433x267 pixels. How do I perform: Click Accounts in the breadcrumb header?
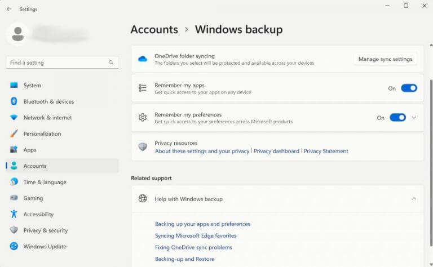point(154,29)
